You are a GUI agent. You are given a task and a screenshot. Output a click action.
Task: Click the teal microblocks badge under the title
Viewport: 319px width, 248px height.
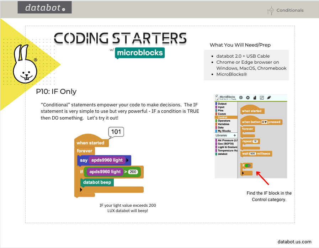[140, 53]
